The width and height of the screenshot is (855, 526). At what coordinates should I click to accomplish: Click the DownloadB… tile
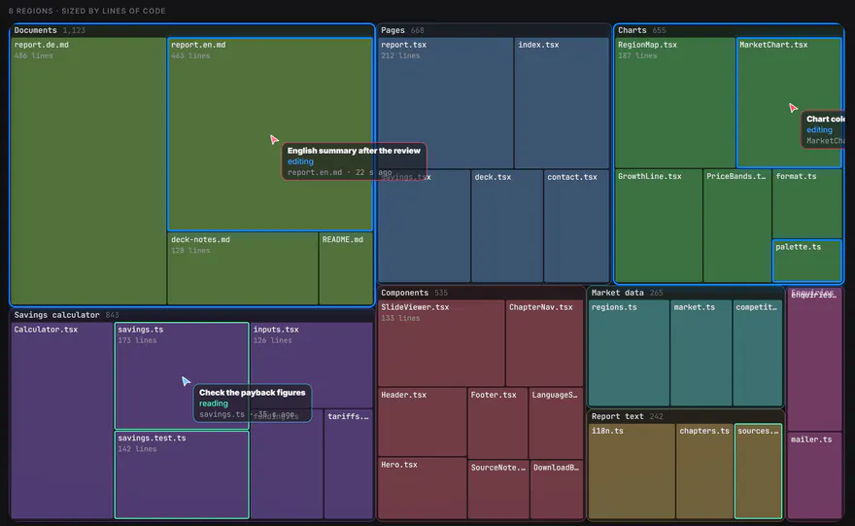557,489
